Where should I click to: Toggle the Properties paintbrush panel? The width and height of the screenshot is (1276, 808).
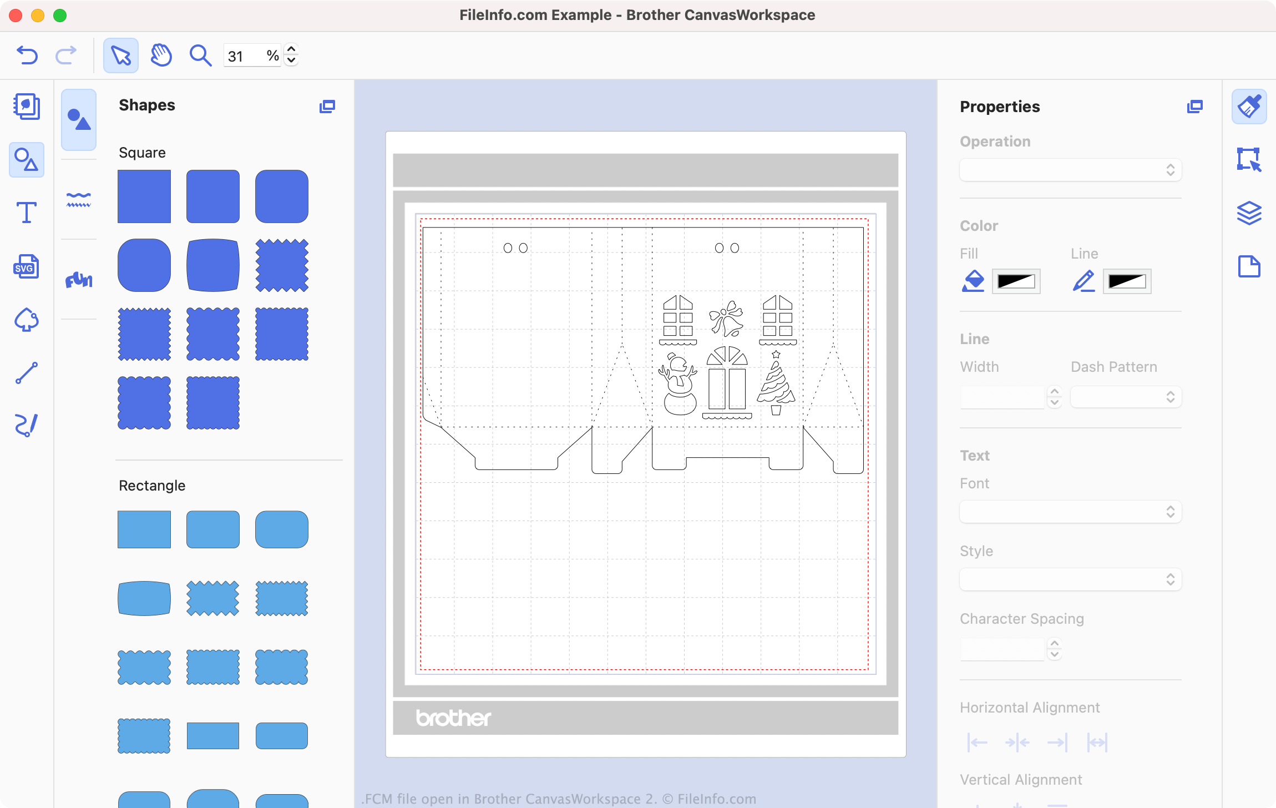point(1249,107)
